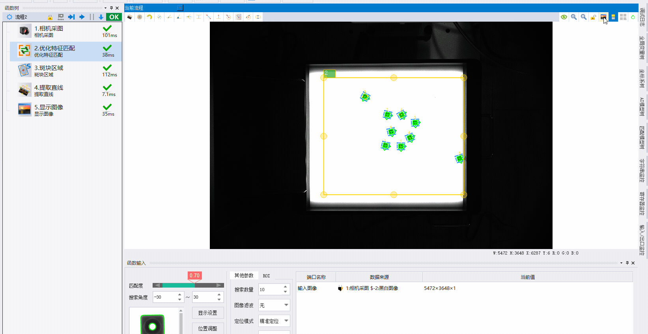Switch to the ROI tab
The width and height of the screenshot is (648, 334).
[x=267, y=276]
